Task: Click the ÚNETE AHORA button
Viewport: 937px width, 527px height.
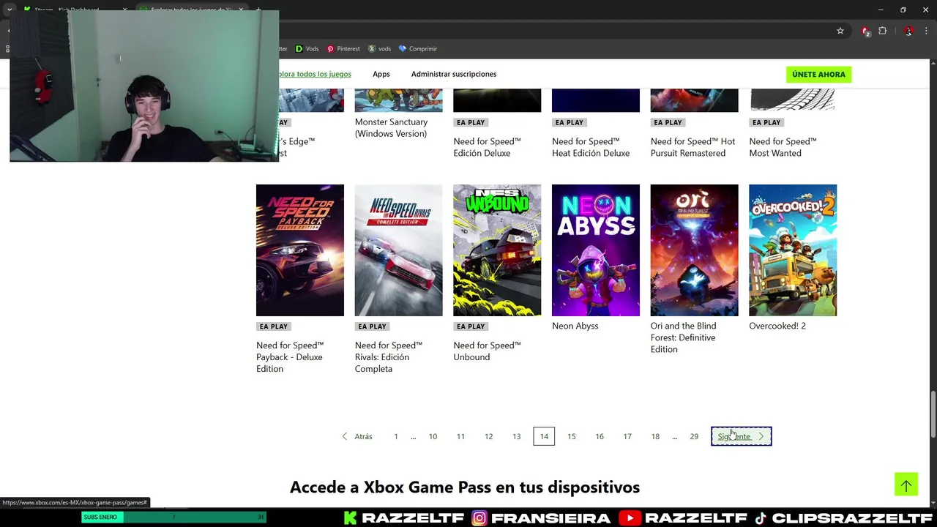Action: click(x=818, y=74)
